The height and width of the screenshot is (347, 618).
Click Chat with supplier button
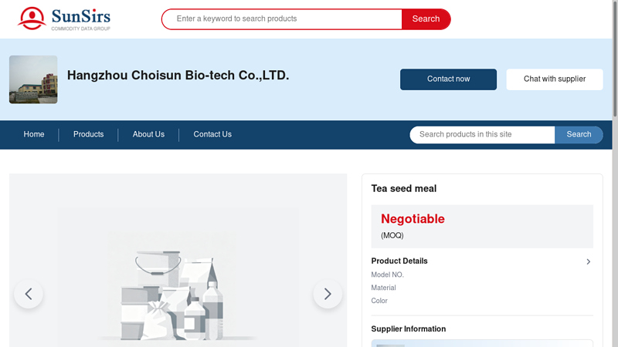click(555, 79)
